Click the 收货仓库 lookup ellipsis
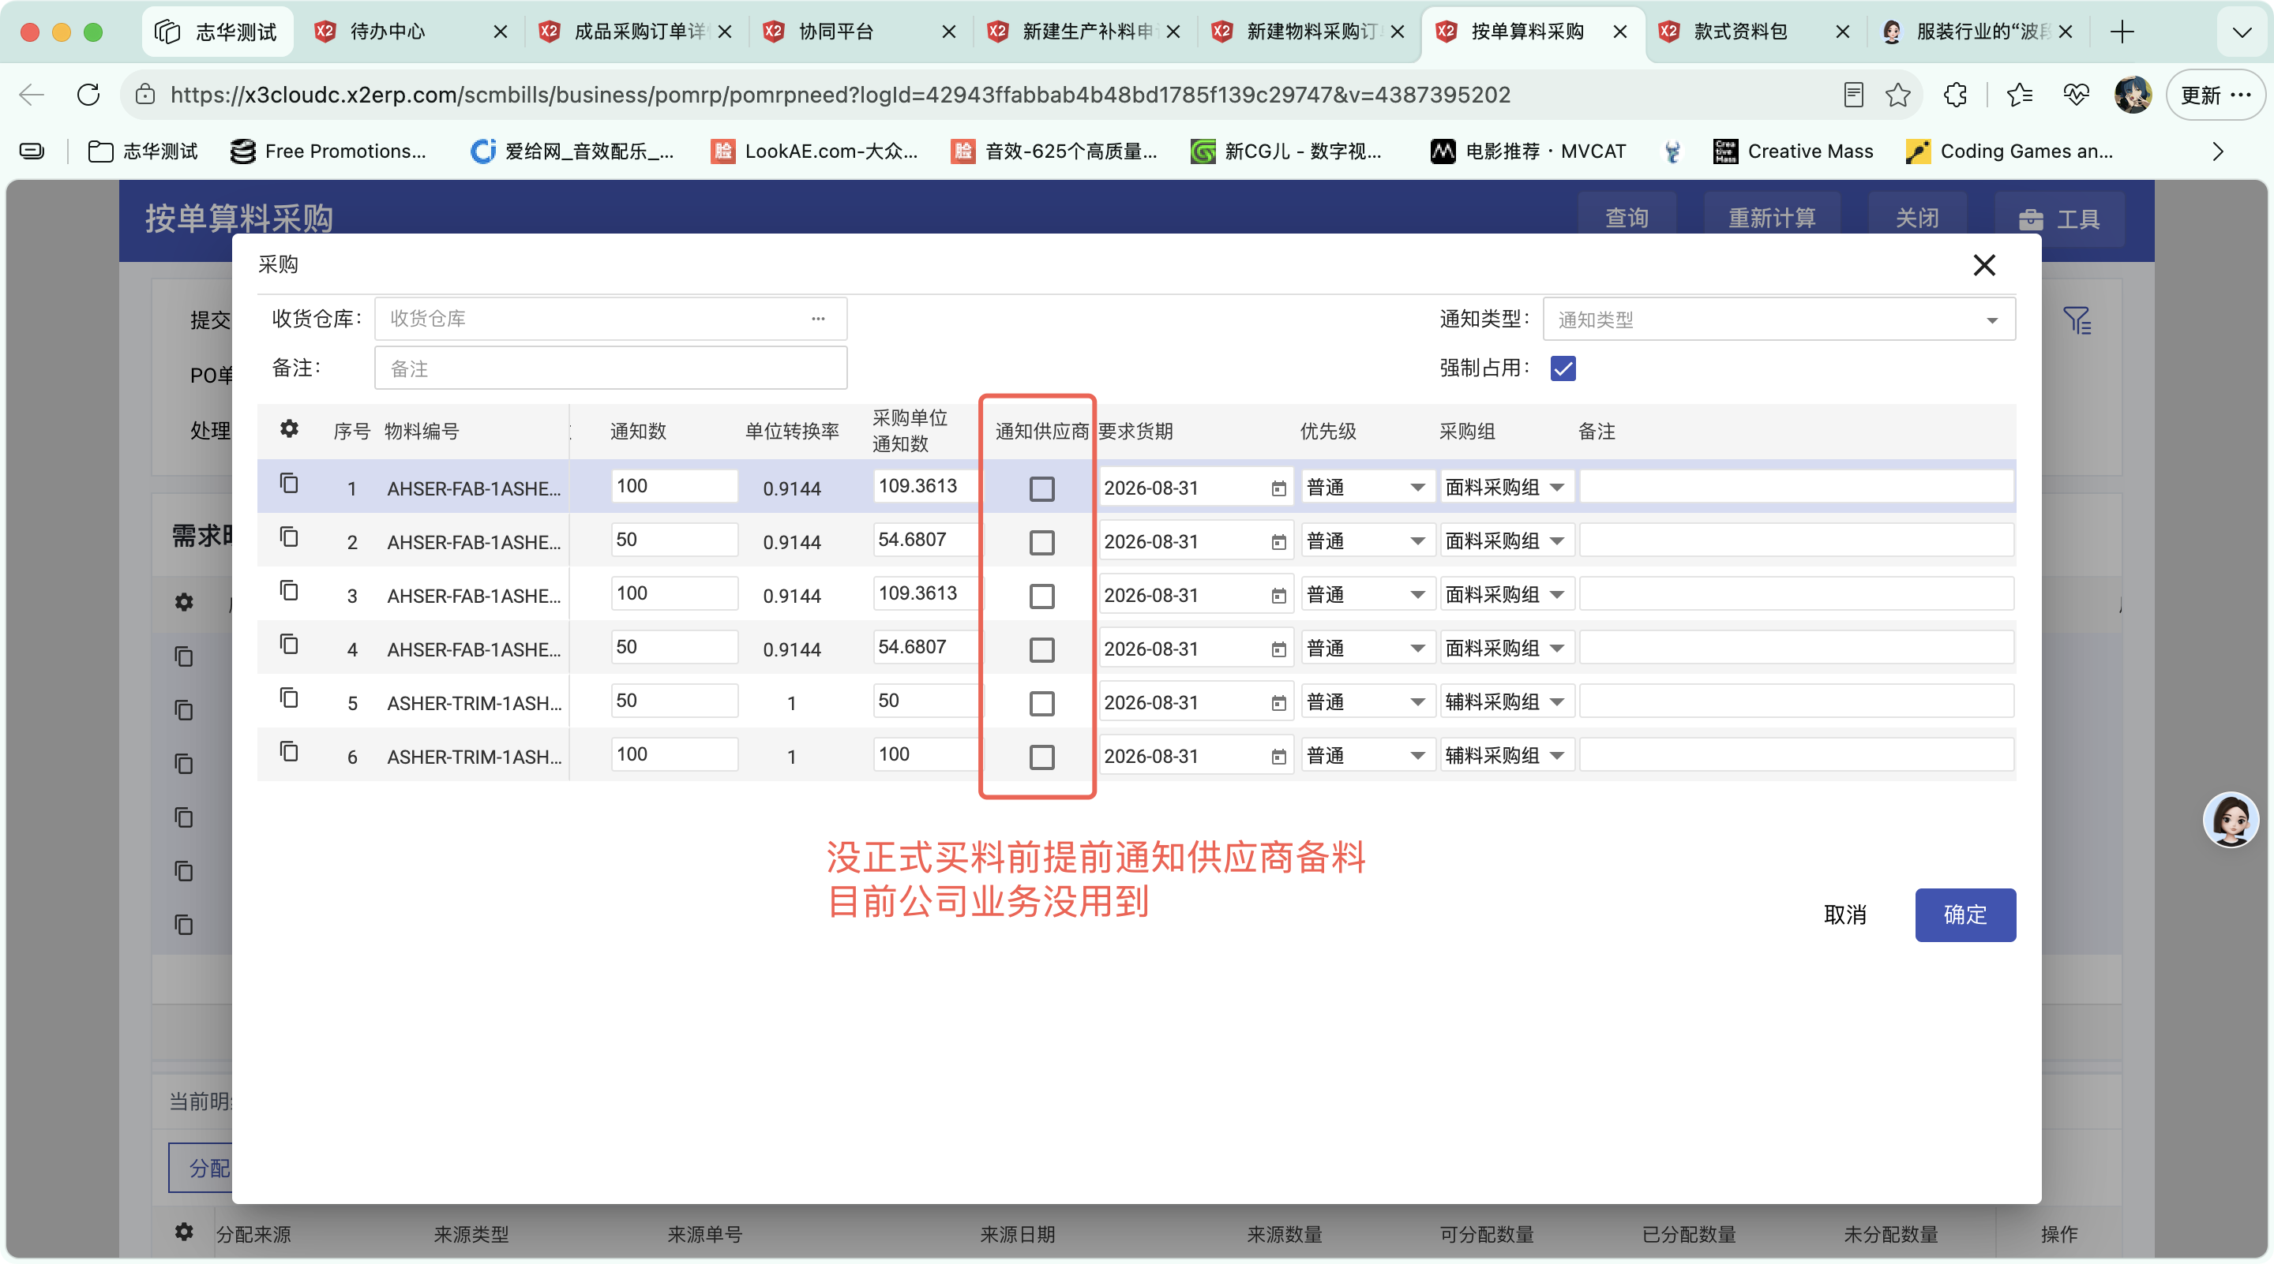Viewport: 2274px width, 1264px height. 818,319
